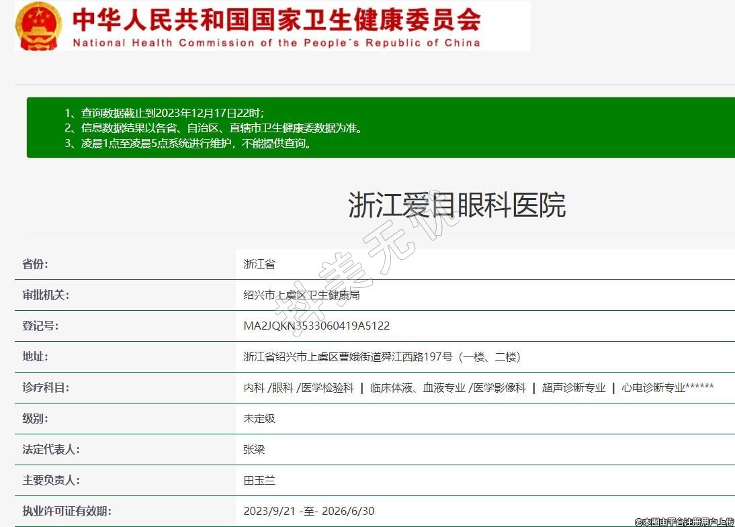The image size is (735, 527).
Task: Click the principal person name 田玉兰
Action: pos(259,480)
